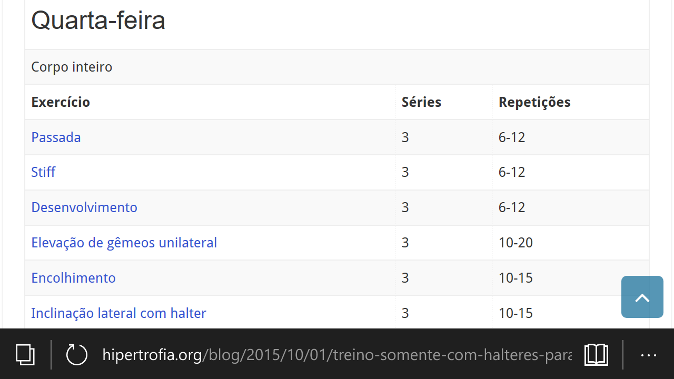Click the Repetições column header
674x379 pixels.
(534, 102)
